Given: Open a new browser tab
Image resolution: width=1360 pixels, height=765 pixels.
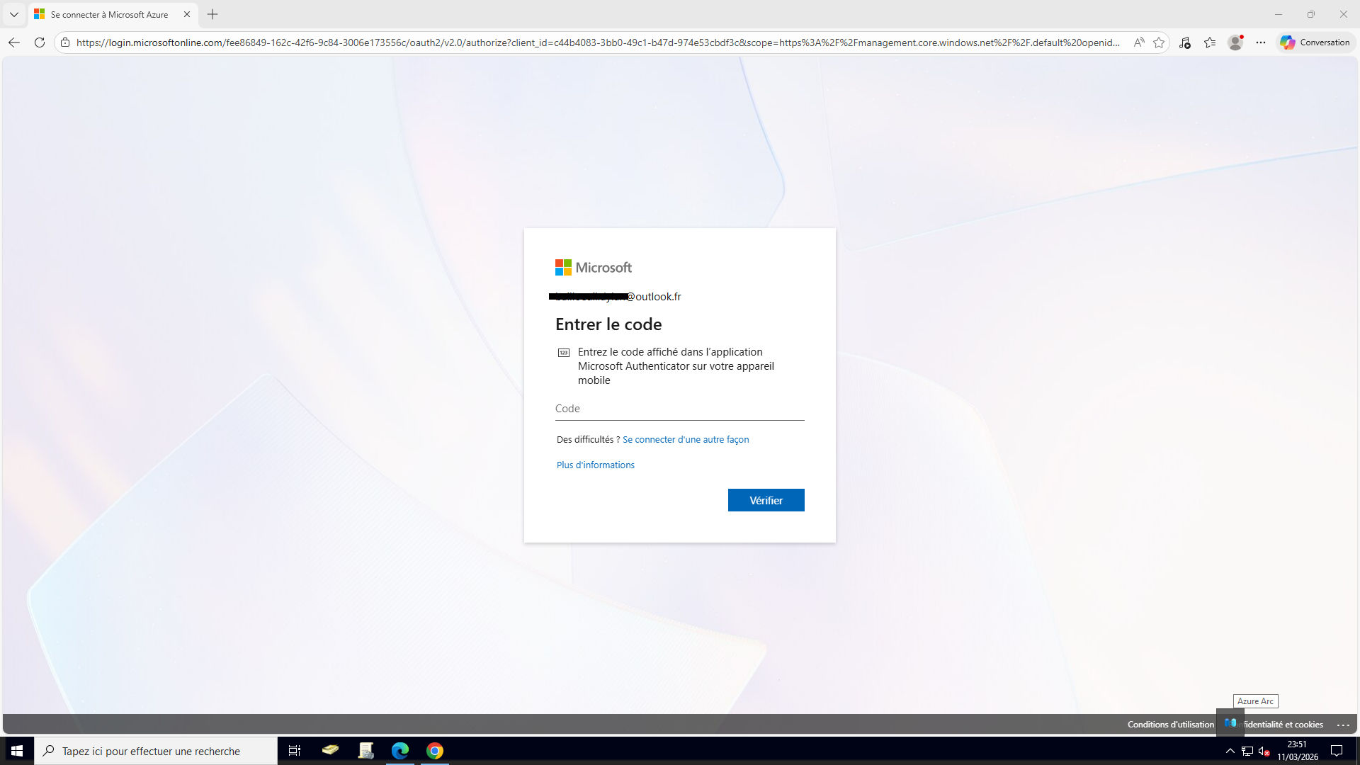Looking at the screenshot, I should pos(212,14).
